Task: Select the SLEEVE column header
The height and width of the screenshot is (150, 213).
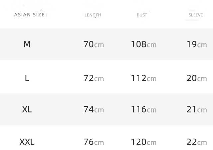Action: (196, 15)
